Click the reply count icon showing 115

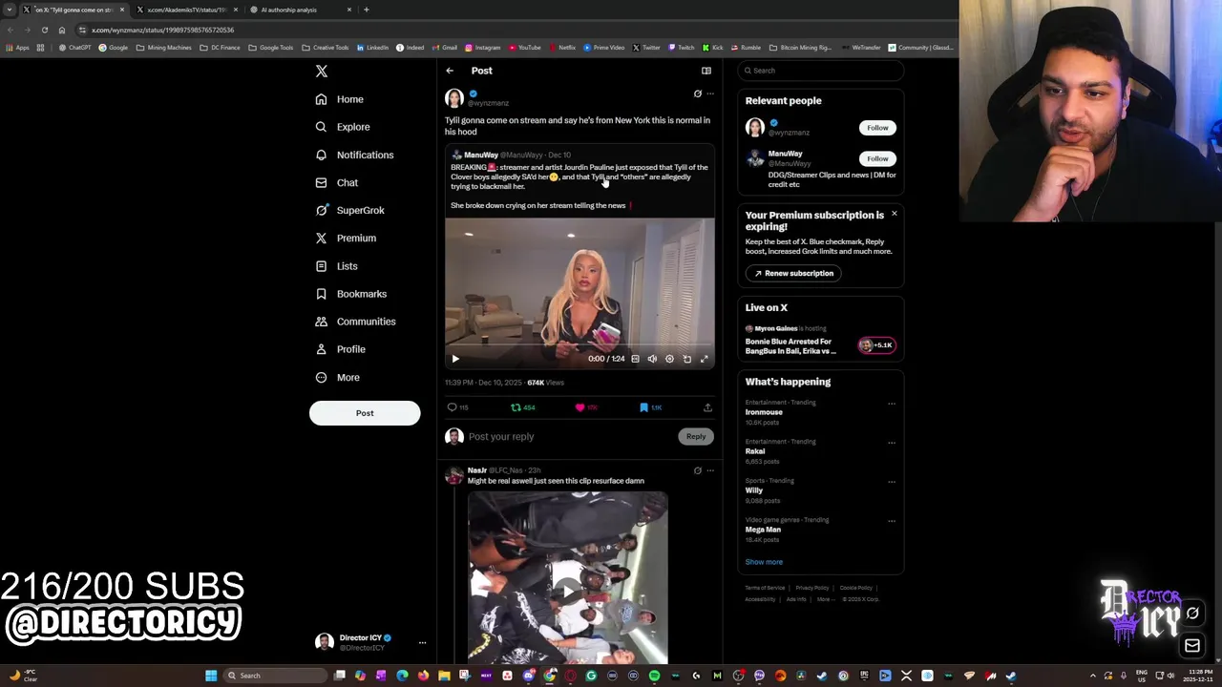pos(458,407)
